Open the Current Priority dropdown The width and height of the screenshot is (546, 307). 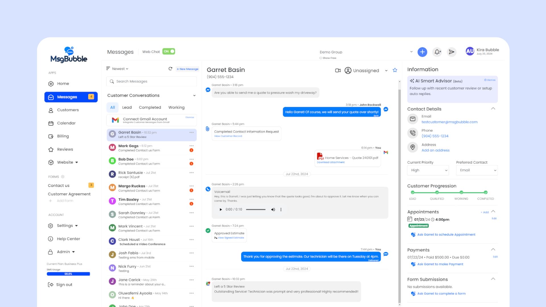coord(428,170)
